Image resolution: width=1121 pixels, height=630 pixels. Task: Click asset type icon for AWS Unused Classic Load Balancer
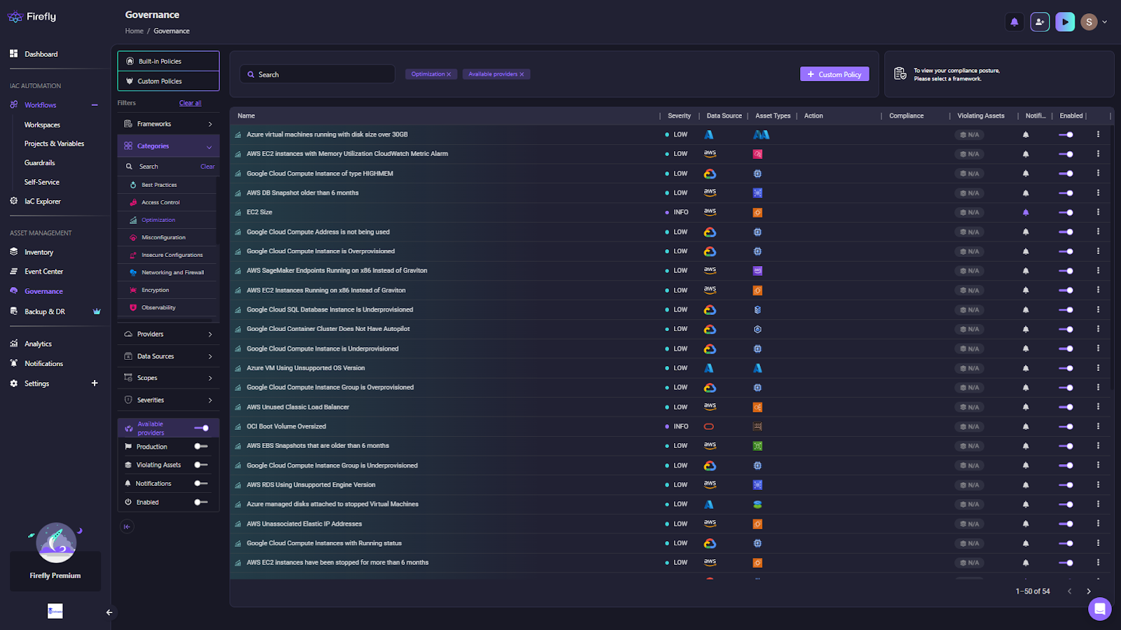pos(757,407)
